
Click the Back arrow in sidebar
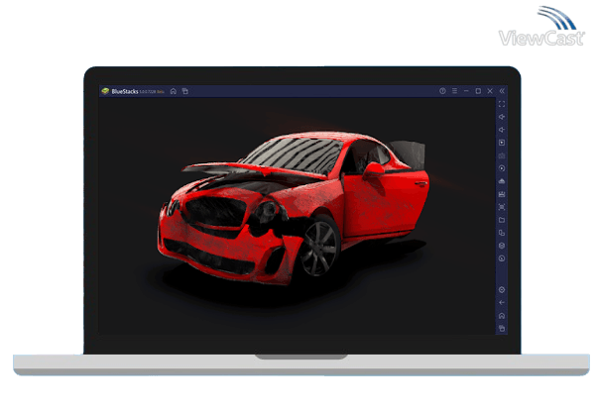[502, 303]
